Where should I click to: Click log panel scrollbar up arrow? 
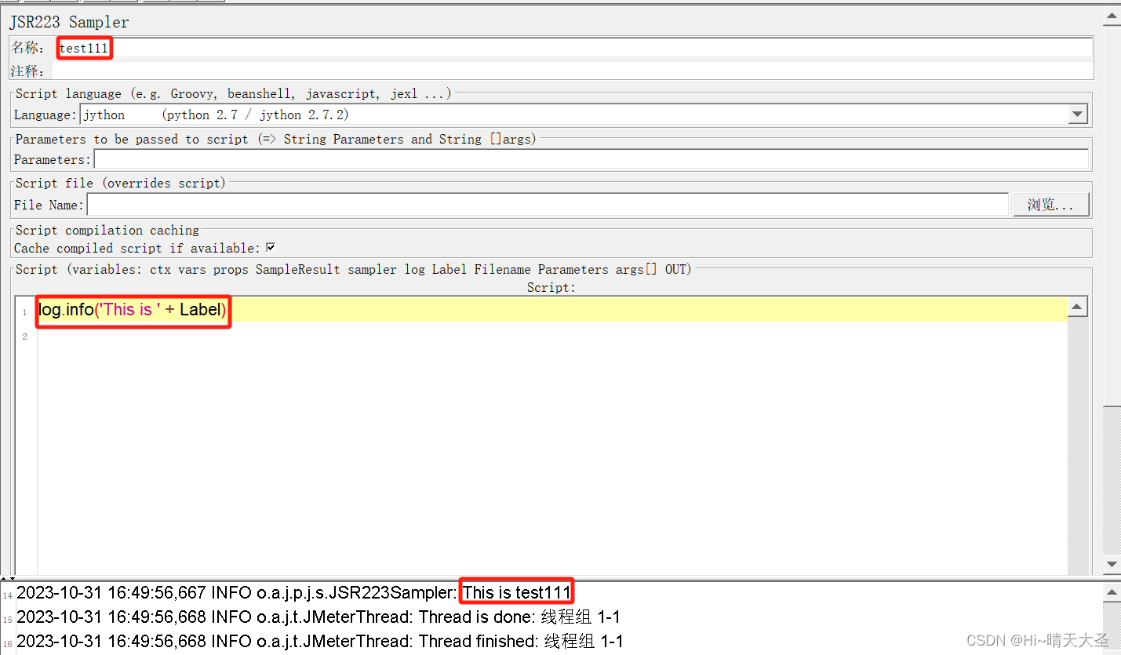(1111, 591)
